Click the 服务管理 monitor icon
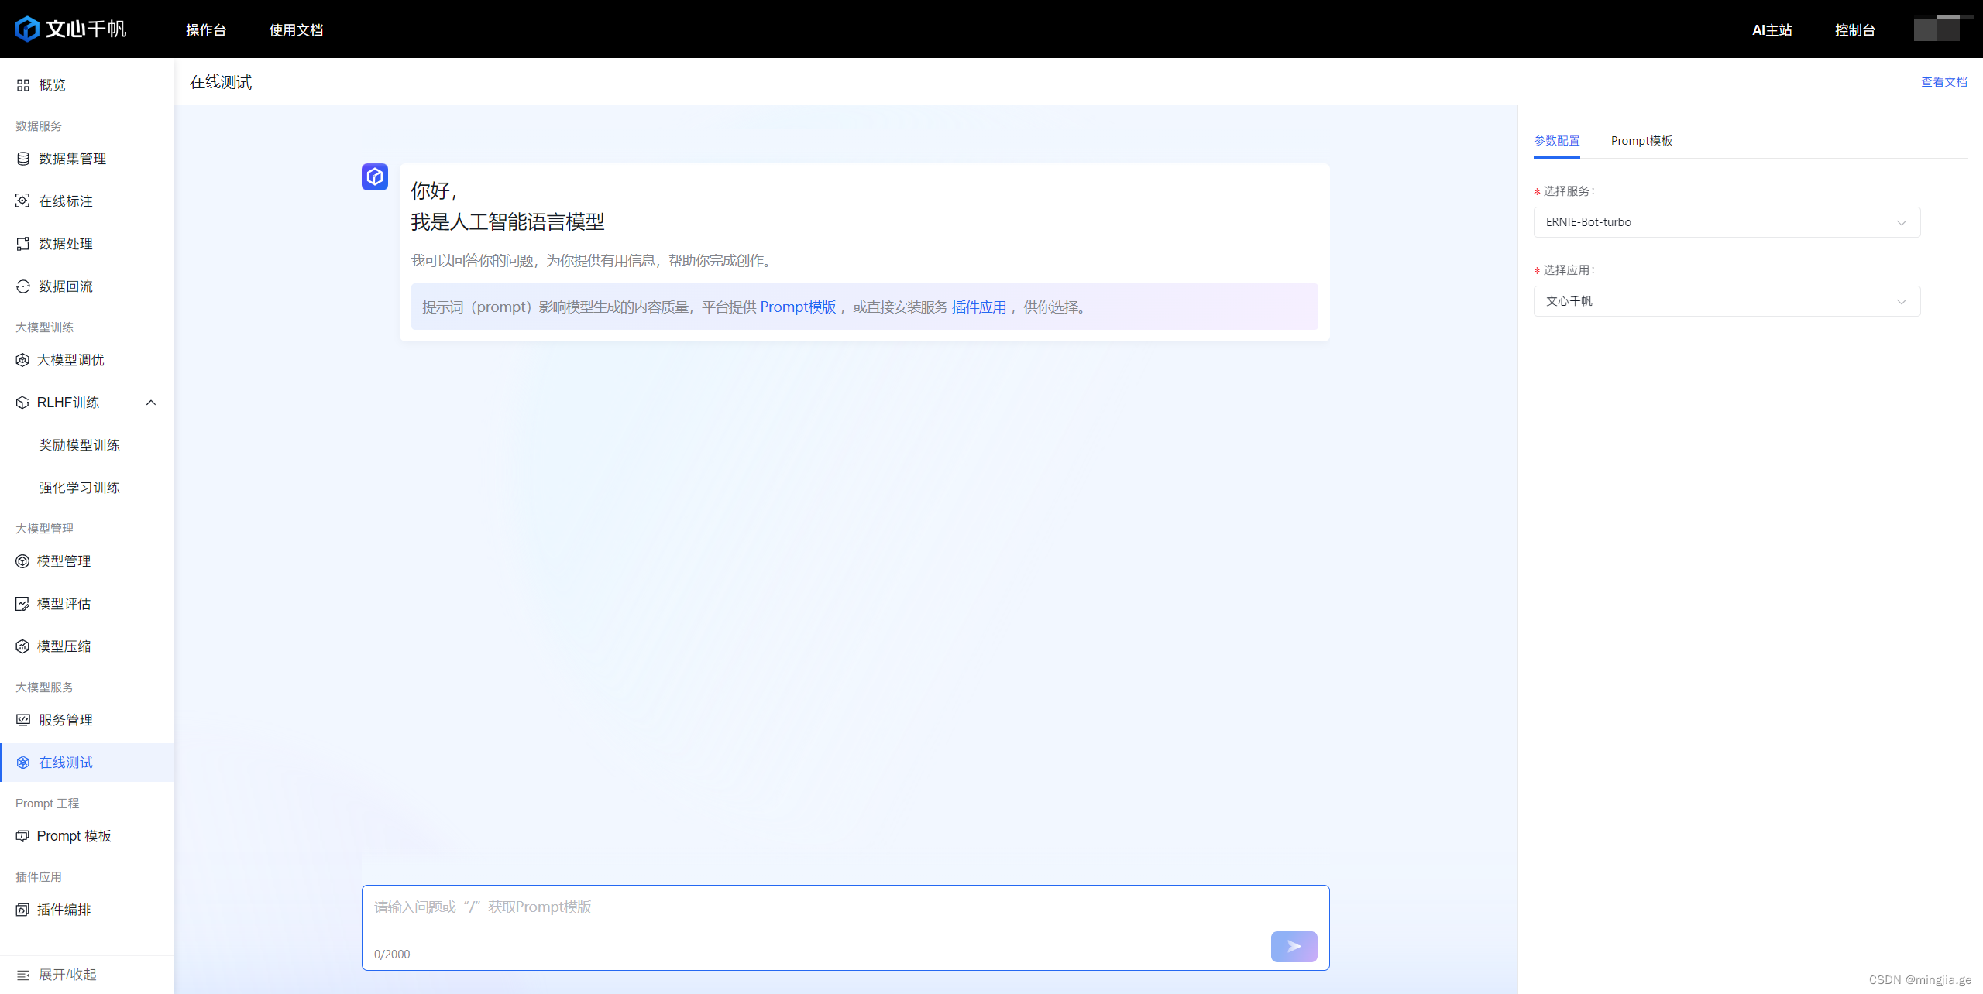The height and width of the screenshot is (994, 1983). click(23, 720)
